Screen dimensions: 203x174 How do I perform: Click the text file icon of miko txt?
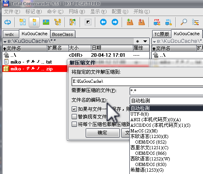(6, 62)
